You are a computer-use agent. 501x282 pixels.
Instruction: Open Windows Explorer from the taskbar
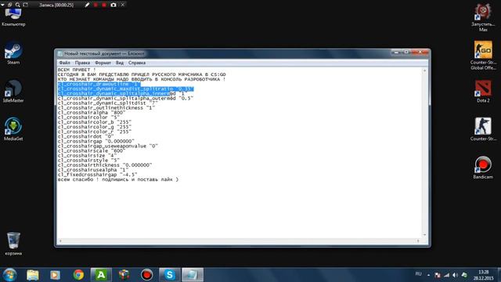(33, 275)
